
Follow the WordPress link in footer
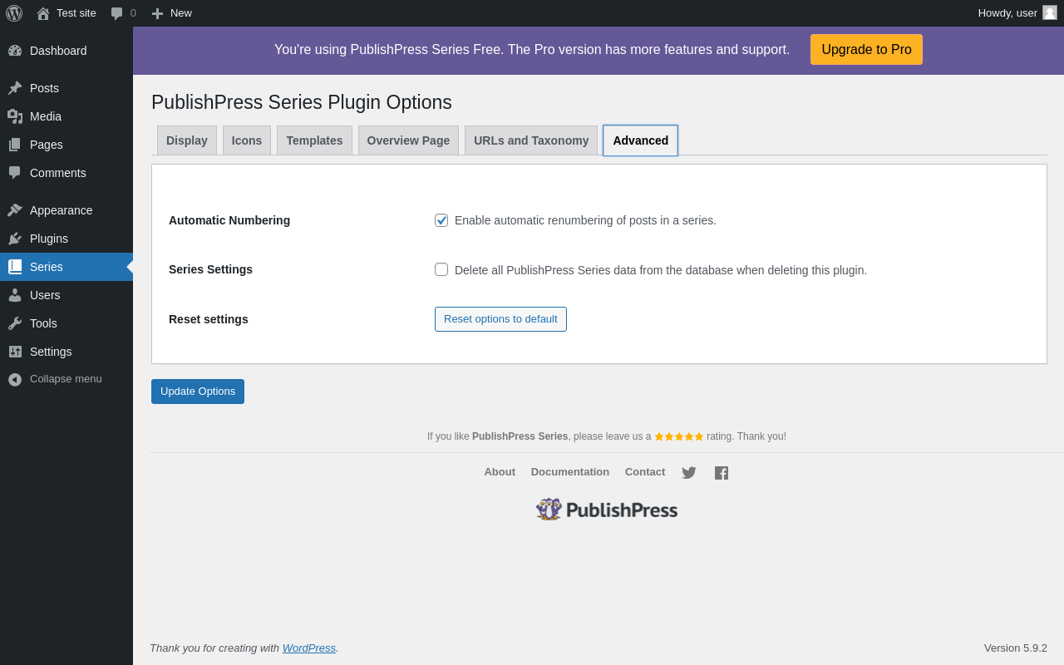(x=309, y=648)
